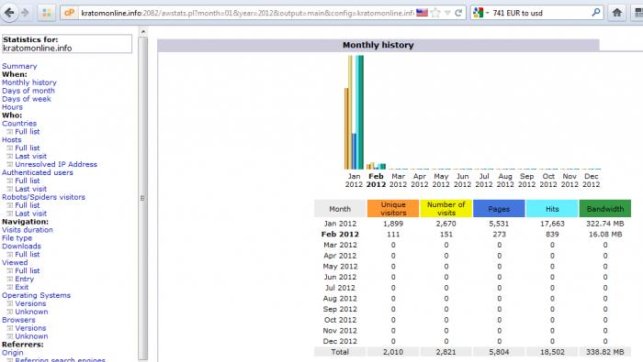Screen dimensions: 643x362
Task: Open Last visit under Robots/Spiders visitors
Action: coord(30,214)
